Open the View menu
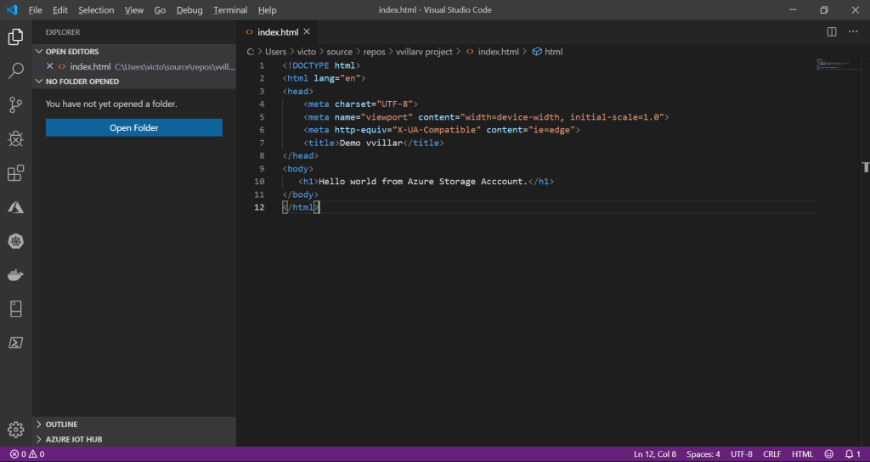This screenshot has height=462, width=870. (133, 10)
